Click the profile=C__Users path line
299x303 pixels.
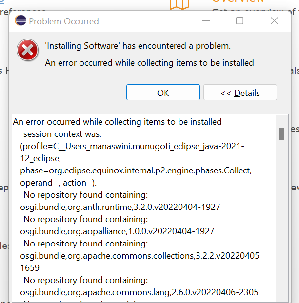click(x=132, y=152)
